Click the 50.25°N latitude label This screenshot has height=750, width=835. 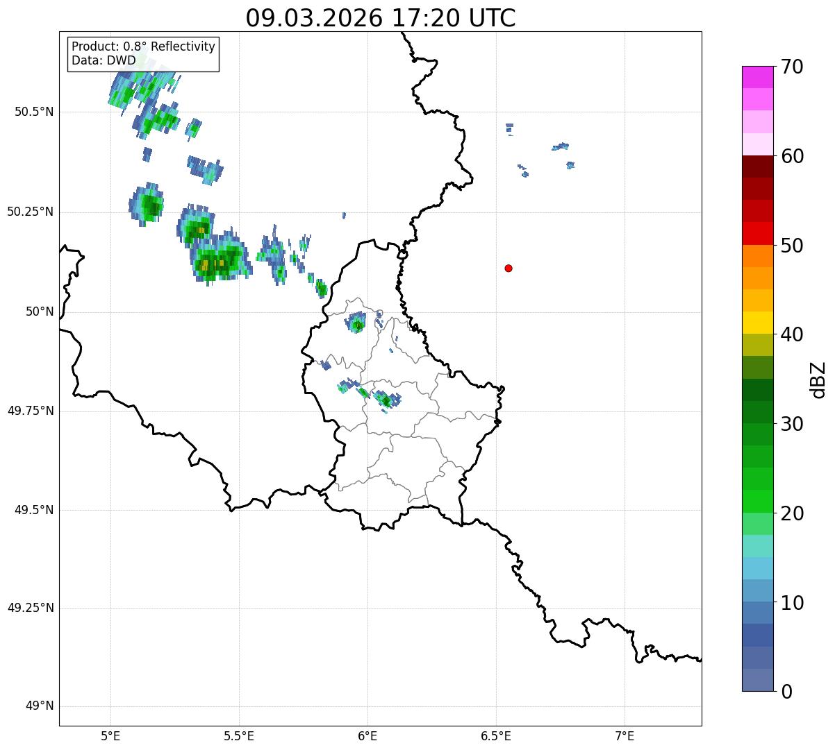pyautogui.click(x=31, y=212)
